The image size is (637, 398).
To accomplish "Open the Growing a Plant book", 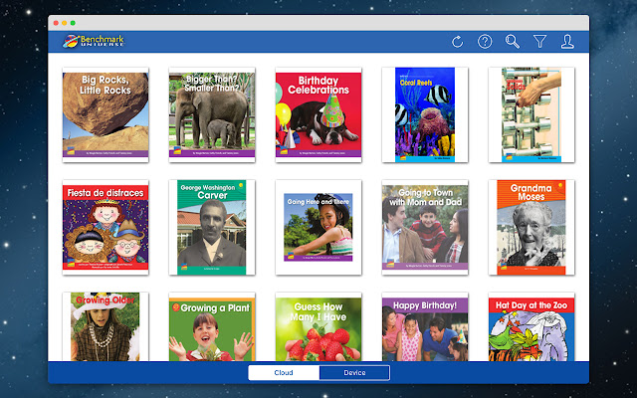I will [212, 328].
